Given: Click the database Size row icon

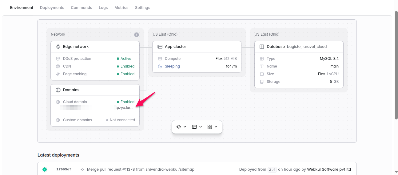Looking at the screenshot, I should 262,74.
